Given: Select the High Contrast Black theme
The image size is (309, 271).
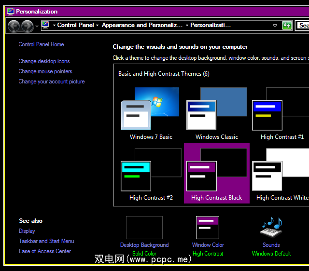Looking at the screenshot, I should tap(217, 173).
